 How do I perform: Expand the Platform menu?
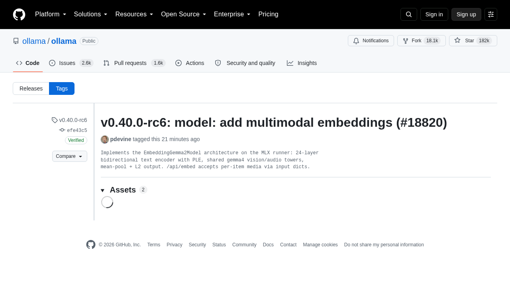click(x=51, y=14)
